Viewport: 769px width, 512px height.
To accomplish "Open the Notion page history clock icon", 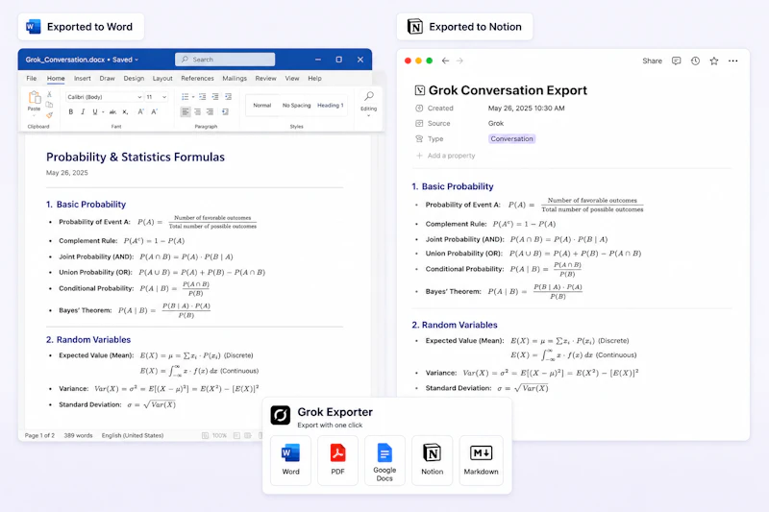I will 695,61.
